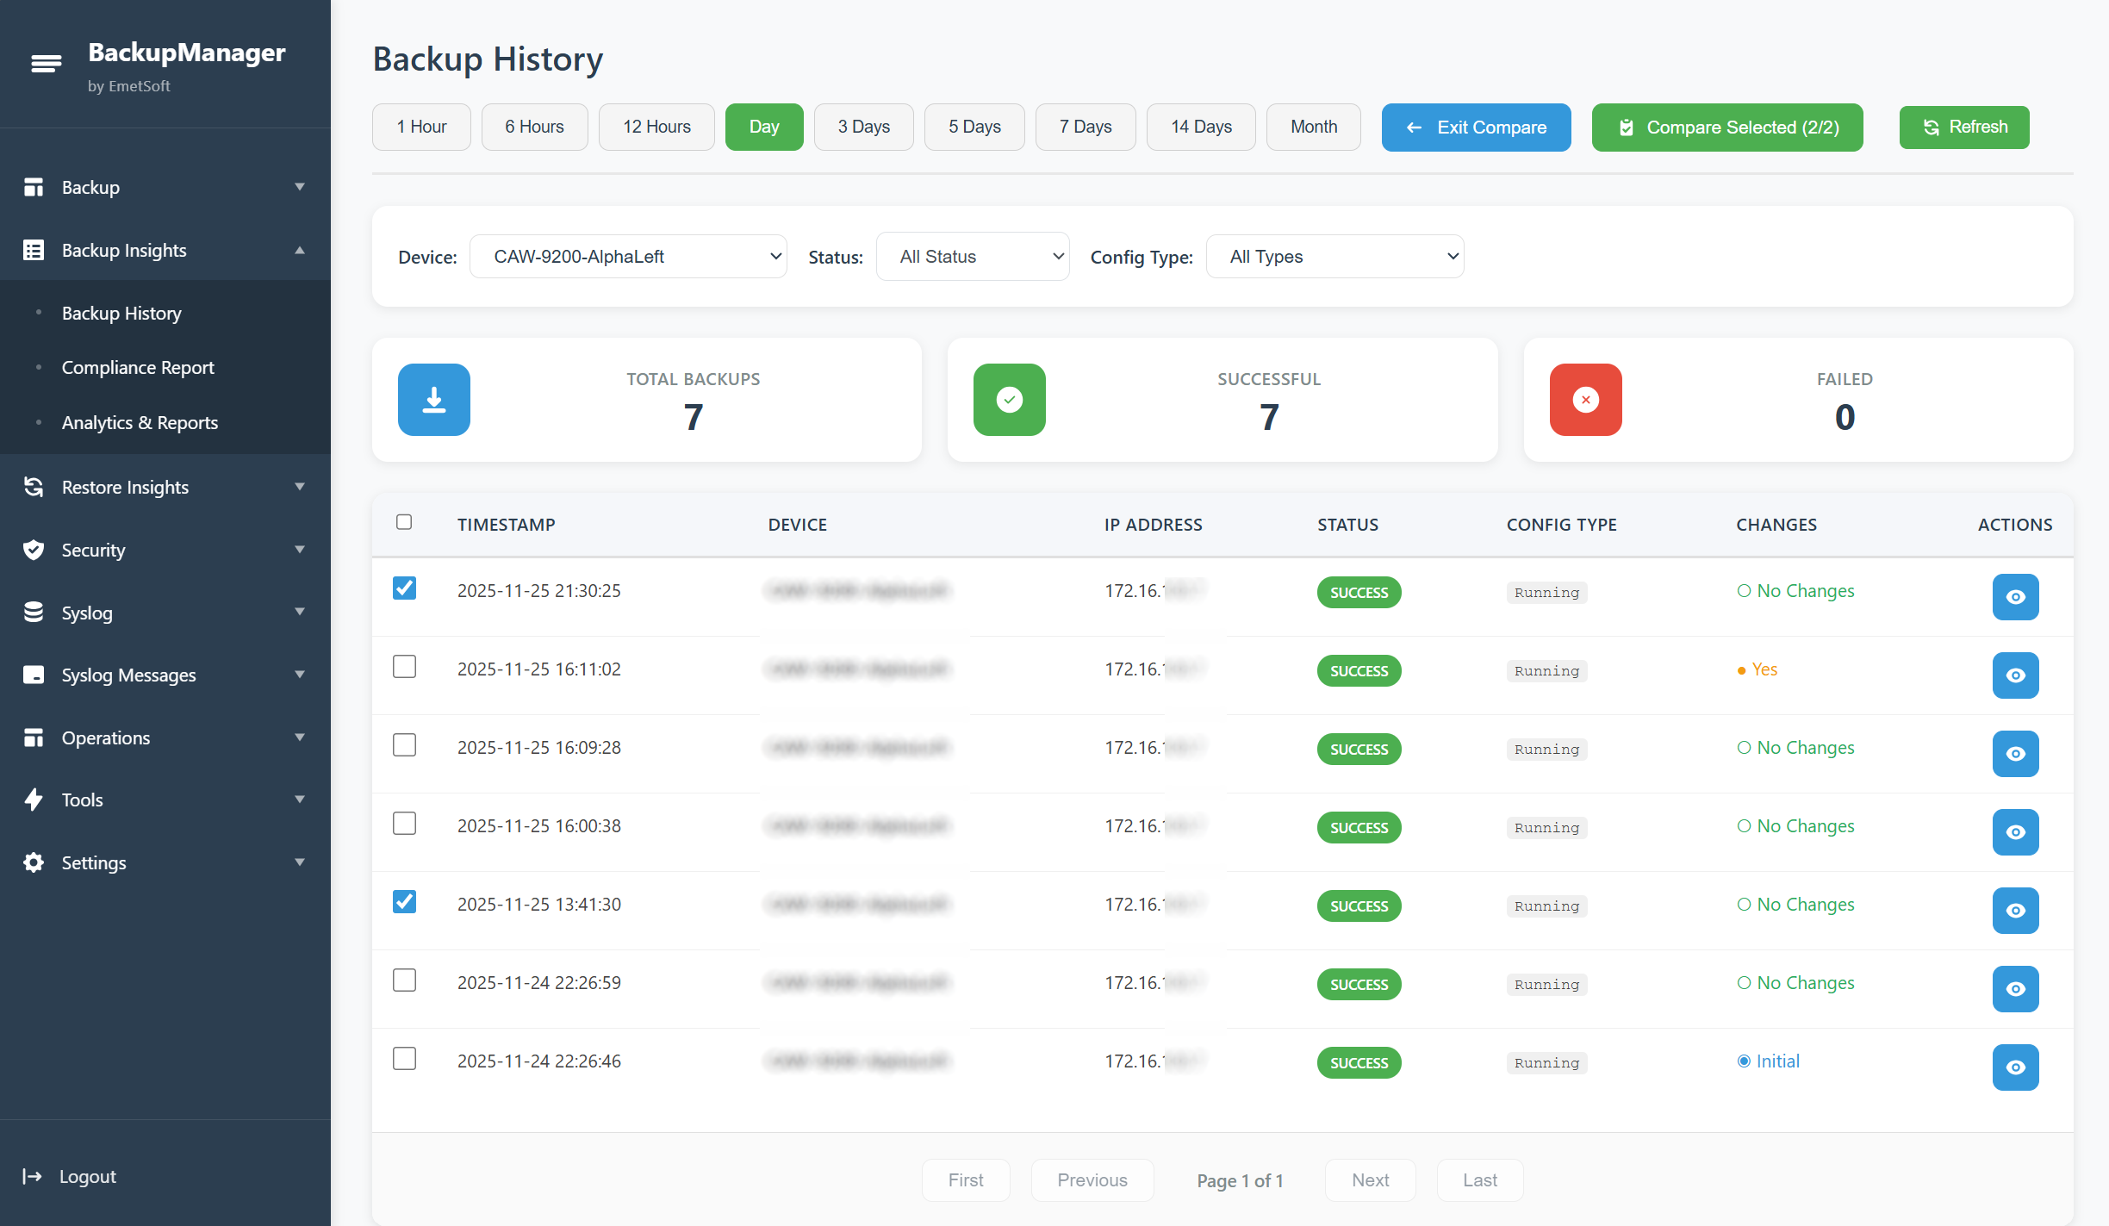Screen dimensions: 2109x1226
Task: Select the 6 Hours range
Action: pyautogui.click(x=534, y=127)
